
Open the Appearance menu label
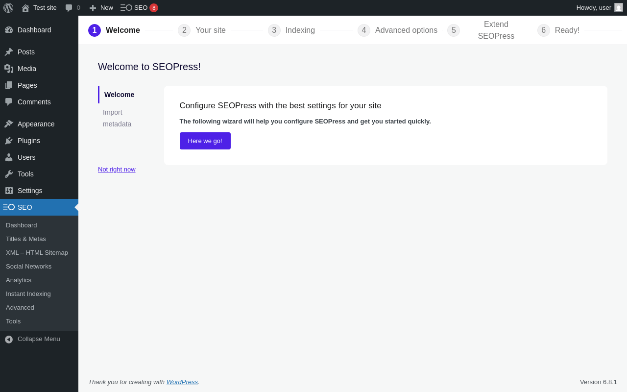(36, 124)
